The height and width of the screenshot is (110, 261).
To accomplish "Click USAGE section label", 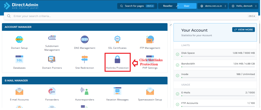I will (x=186, y=85).
